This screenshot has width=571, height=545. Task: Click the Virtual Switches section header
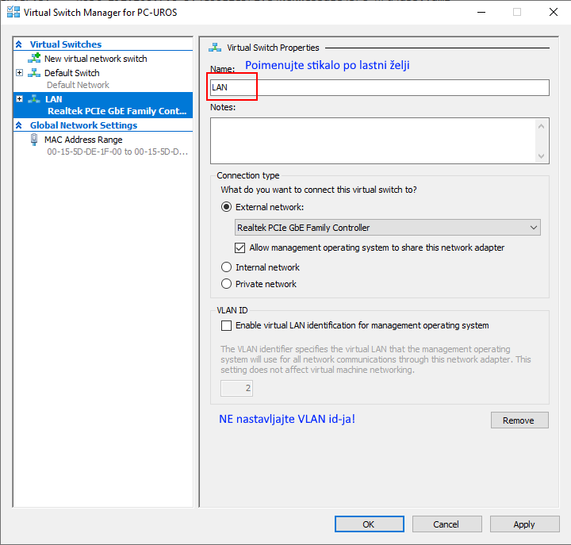(66, 44)
